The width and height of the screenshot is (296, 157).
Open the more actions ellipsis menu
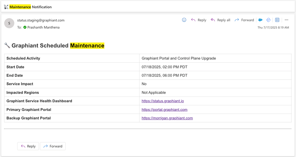coord(286,20)
